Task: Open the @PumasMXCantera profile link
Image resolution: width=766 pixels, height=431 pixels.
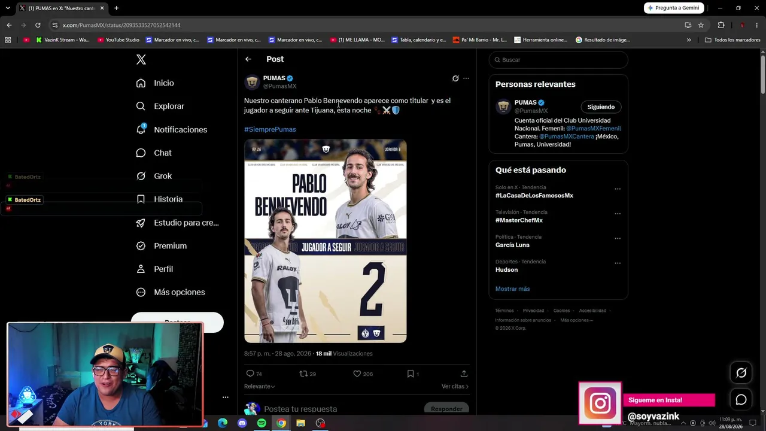Action: tap(567, 136)
